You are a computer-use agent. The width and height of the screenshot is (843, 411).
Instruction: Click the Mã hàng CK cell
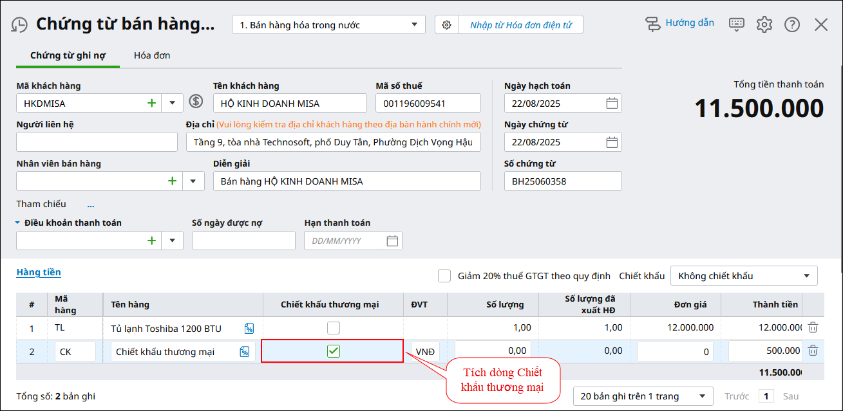click(x=75, y=352)
